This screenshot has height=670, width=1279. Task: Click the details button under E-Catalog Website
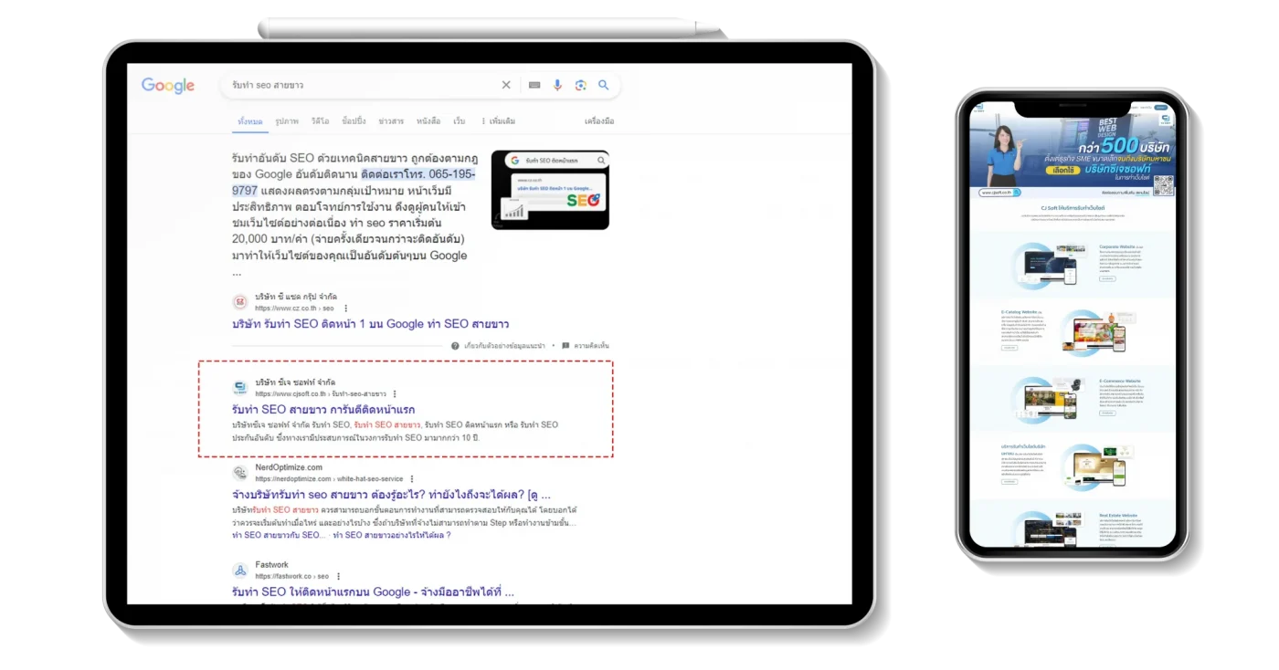(1009, 348)
